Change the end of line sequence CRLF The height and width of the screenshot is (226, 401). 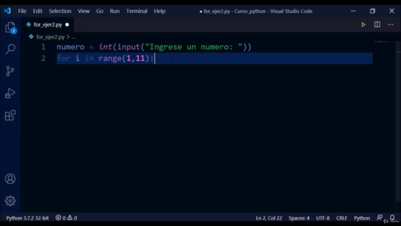[341, 218]
